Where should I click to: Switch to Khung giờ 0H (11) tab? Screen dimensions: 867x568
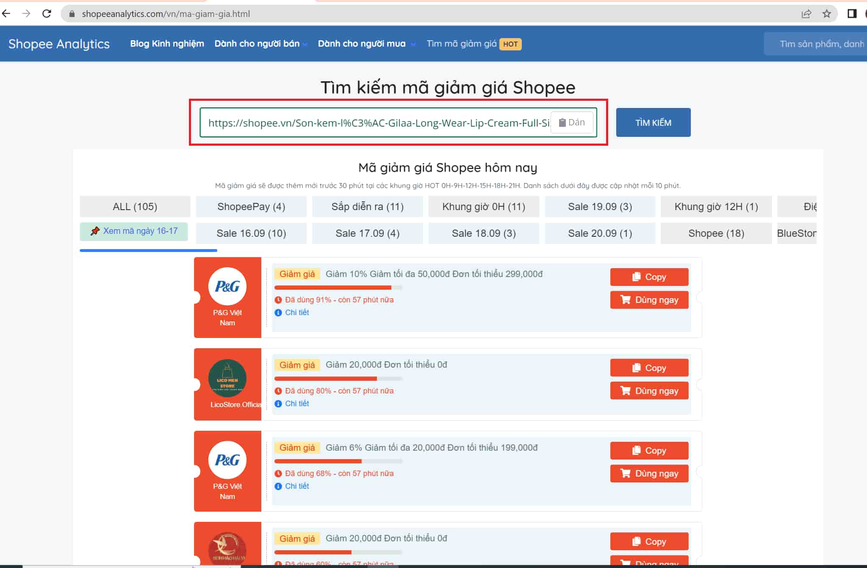pyautogui.click(x=484, y=207)
